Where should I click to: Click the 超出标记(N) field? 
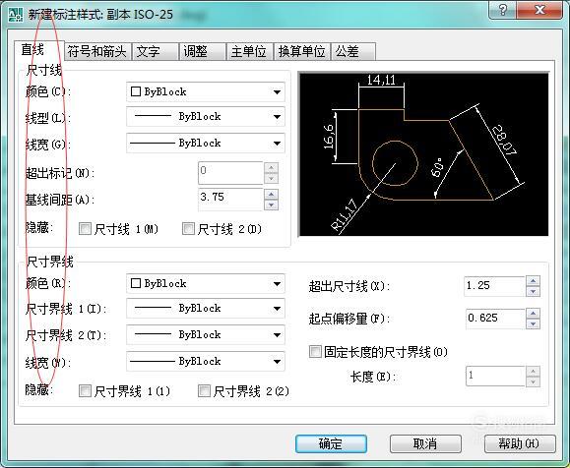(x=230, y=173)
